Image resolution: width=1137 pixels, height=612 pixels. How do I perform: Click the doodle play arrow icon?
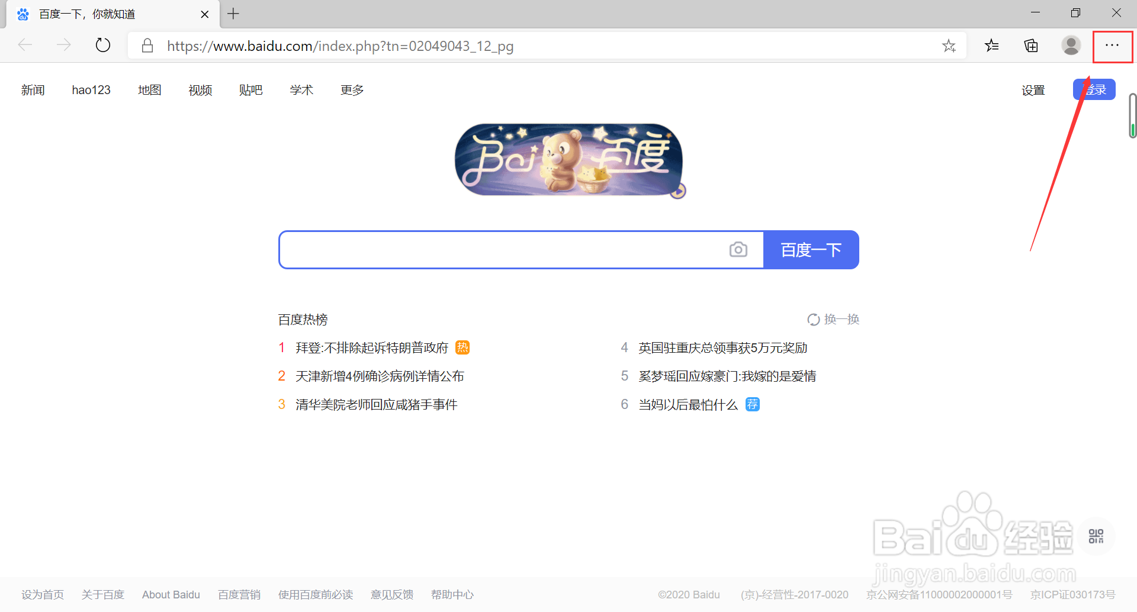(678, 191)
